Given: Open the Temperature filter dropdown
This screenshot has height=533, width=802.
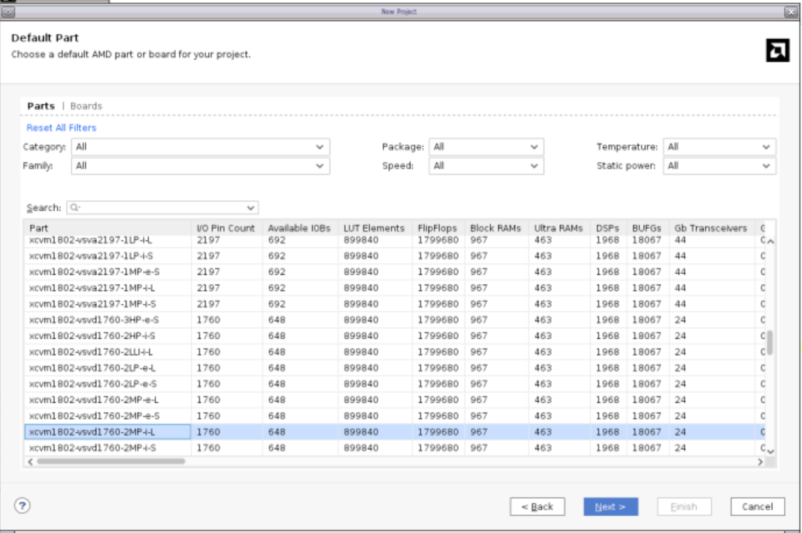Looking at the screenshot, I should click(719, 147).
